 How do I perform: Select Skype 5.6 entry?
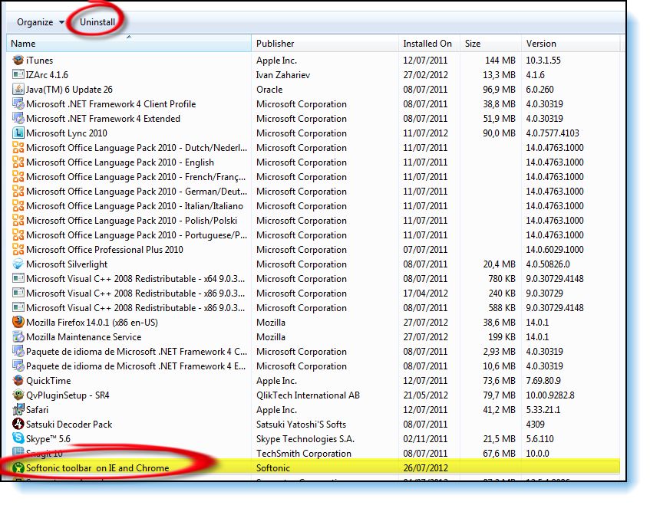48,439
